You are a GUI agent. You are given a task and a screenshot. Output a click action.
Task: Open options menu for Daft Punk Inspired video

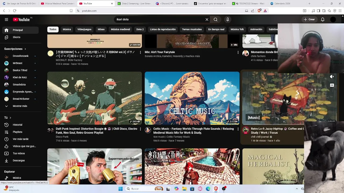coord(140,129)
